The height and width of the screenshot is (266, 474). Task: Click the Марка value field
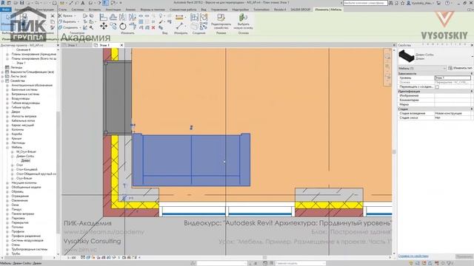point(453,104)
